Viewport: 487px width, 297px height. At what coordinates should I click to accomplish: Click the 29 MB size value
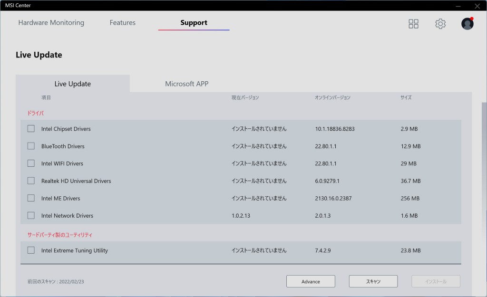409,163
